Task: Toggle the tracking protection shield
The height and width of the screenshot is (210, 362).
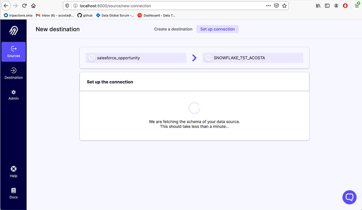Action: click(67, 5)
